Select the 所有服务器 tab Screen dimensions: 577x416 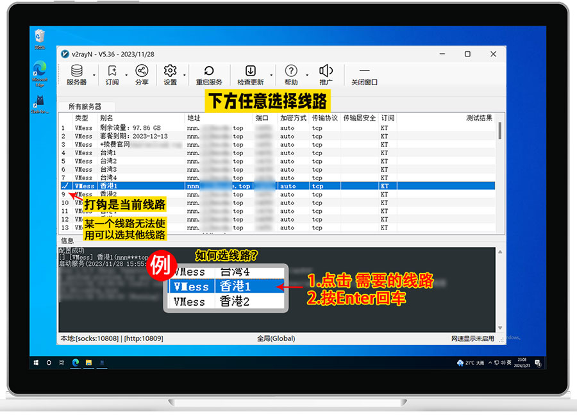click(85, 106)
